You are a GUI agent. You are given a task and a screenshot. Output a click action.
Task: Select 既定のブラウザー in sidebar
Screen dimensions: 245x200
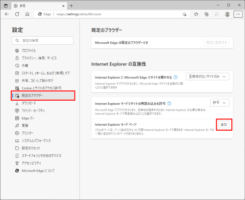click(43, 96)
